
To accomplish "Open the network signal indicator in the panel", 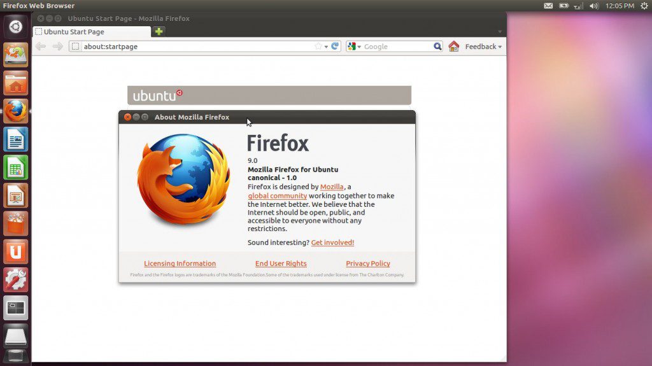I will 578,6.
